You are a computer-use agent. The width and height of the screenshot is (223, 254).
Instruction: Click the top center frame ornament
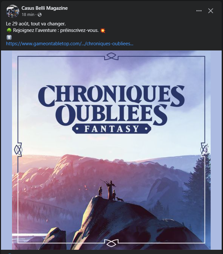pyautogui.click(x=111, y=56)
